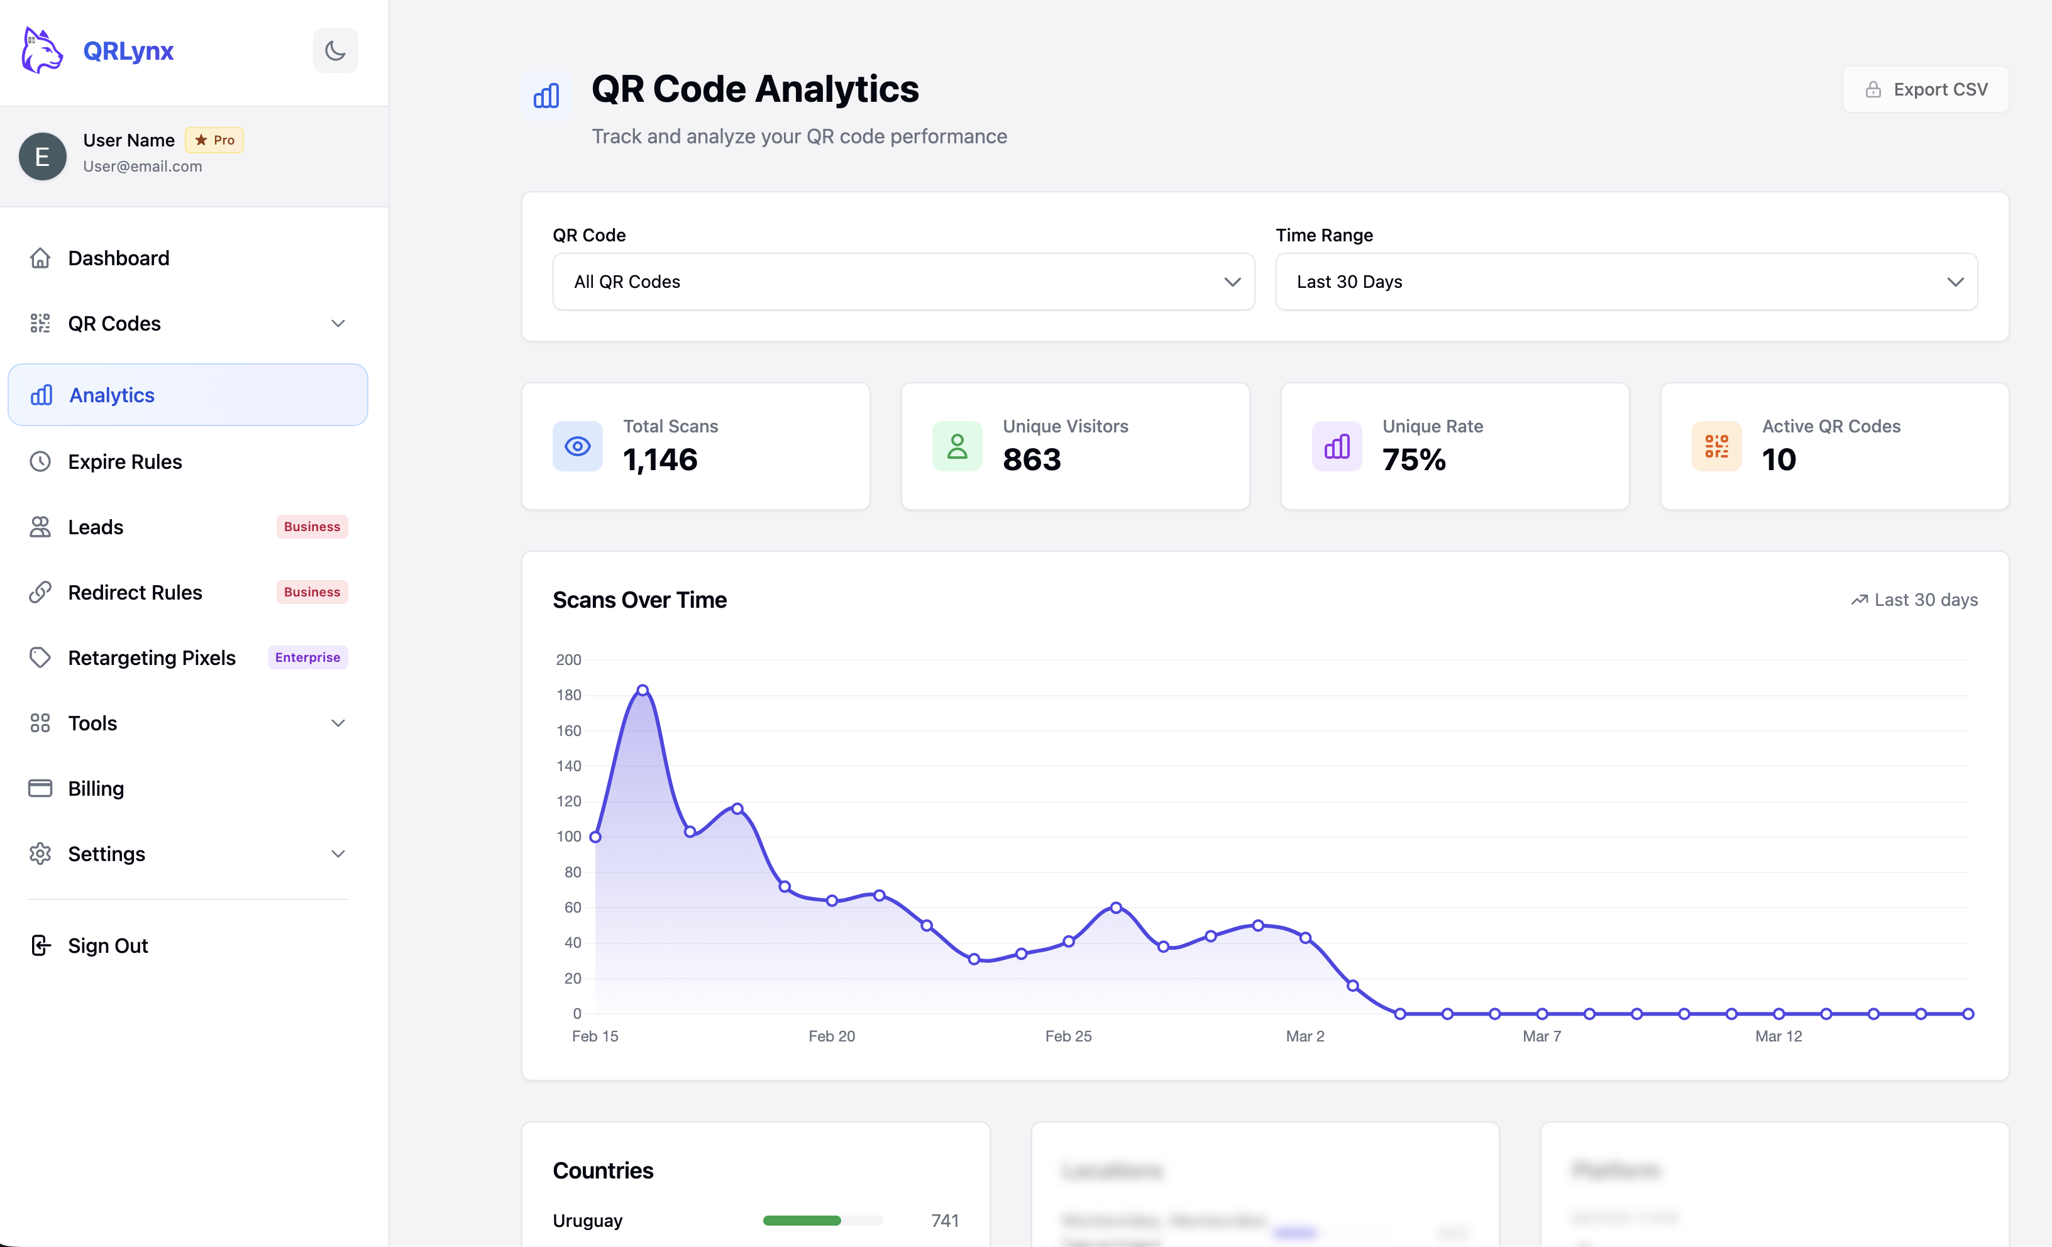Click the Analytics bar chart icon
Viewport: 2052px width, 1247px height.
pyautogui.click(x=41, y=395)
